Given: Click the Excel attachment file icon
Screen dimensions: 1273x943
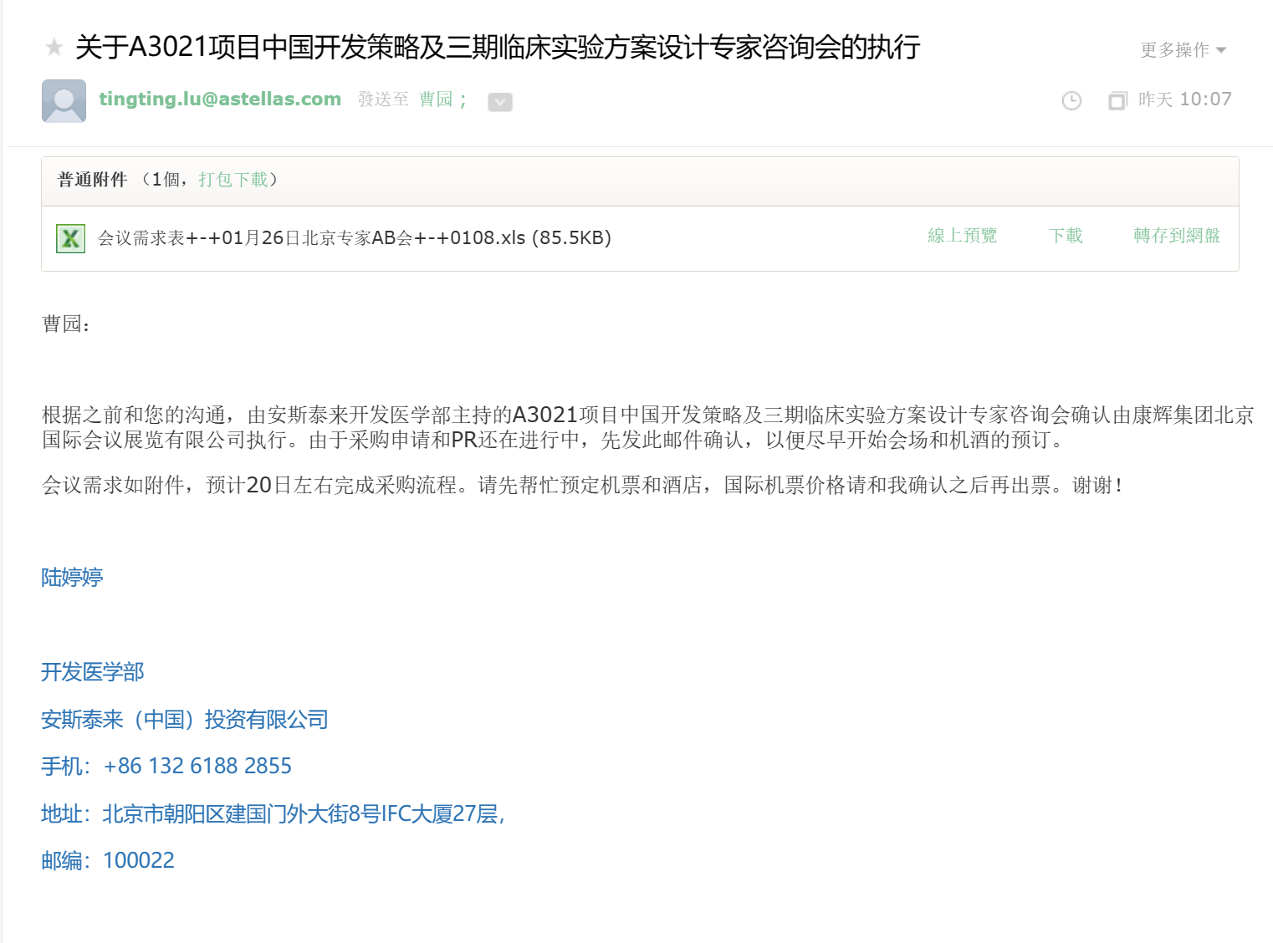Looking at the screenshot, I should [x=70, y=238].
